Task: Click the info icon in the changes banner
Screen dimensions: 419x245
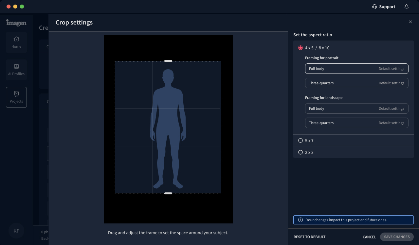Action: 300,220
